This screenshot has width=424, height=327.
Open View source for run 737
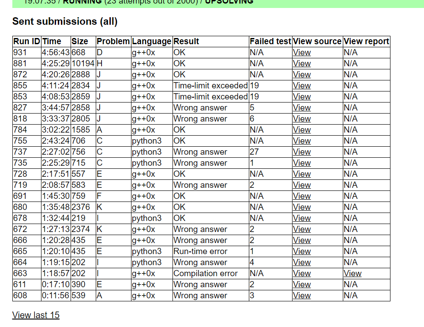302,152
